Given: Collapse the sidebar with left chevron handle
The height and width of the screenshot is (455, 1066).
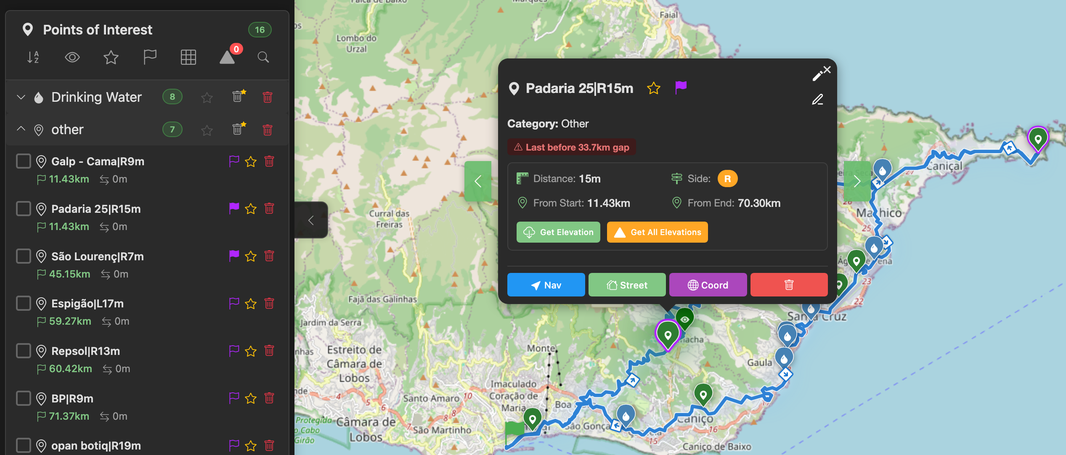Looking at the screenshot, I should pyautogui.click(x=311, y=220).
